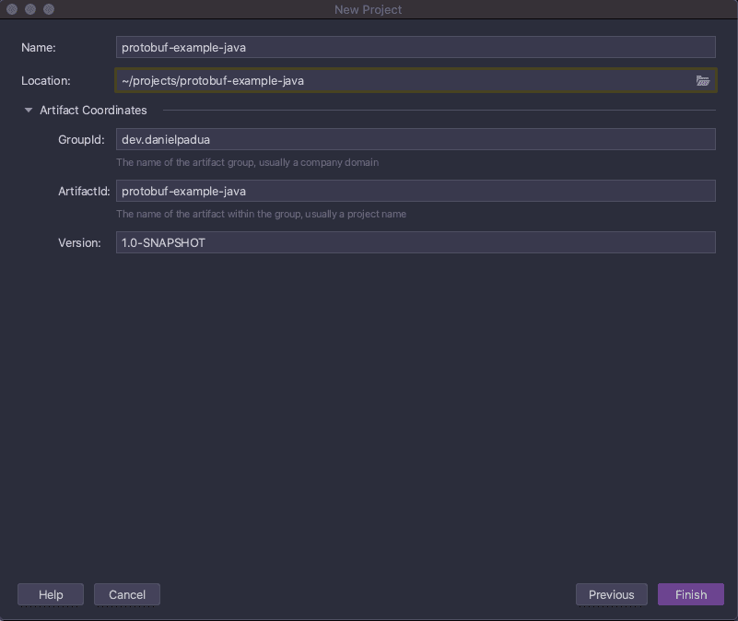The width and height of the screenshot is (738, 621).
Task: Click the GroupId label
Action: tap(81, 139)
